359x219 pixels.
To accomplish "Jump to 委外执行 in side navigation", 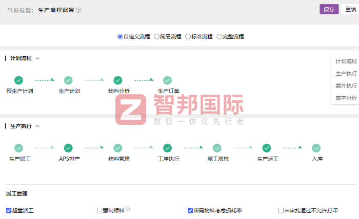I will (x=346, y=85).
